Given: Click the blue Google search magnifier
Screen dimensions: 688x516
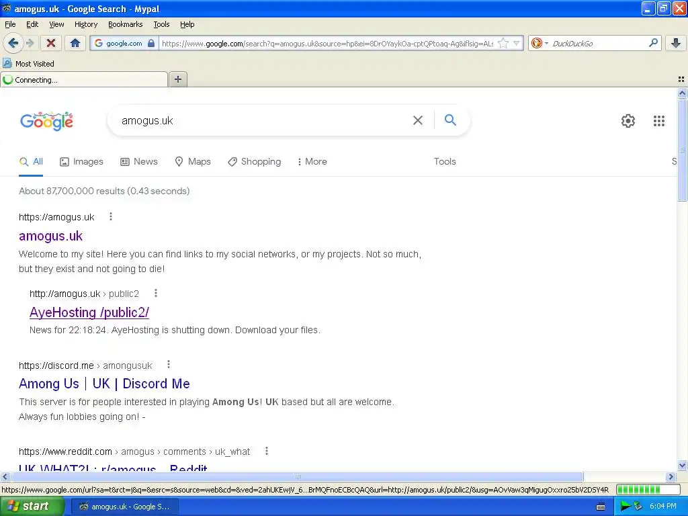Looking at the screenshot, I should (x=450, y=120).
